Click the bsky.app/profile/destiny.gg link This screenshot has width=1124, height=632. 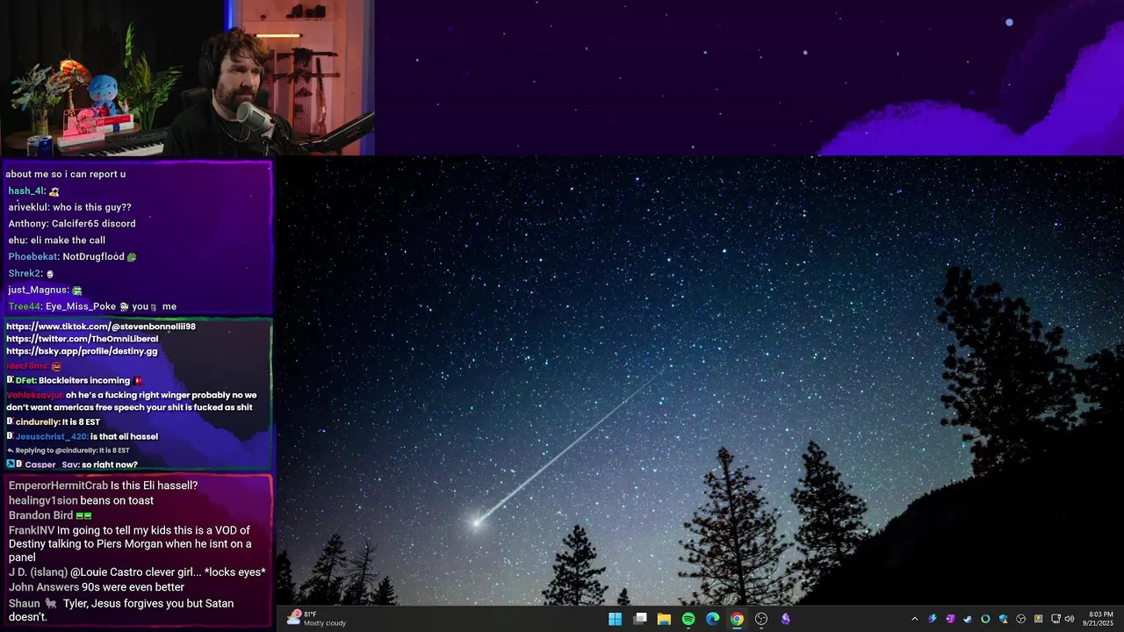coord(82,351)
